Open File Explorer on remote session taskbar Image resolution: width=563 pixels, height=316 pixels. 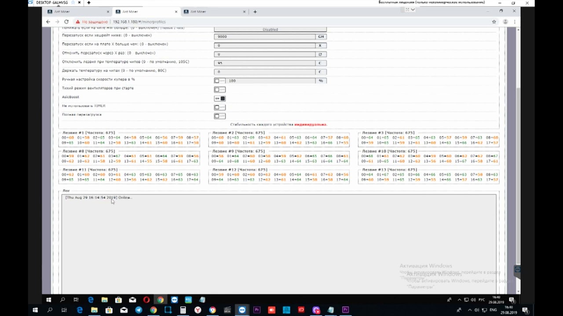tap(104, 300)
